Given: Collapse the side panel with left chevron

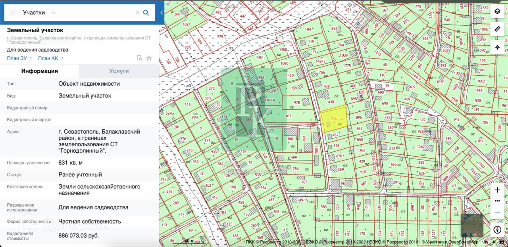Looking at the screenshot, I should click(162, 13).
